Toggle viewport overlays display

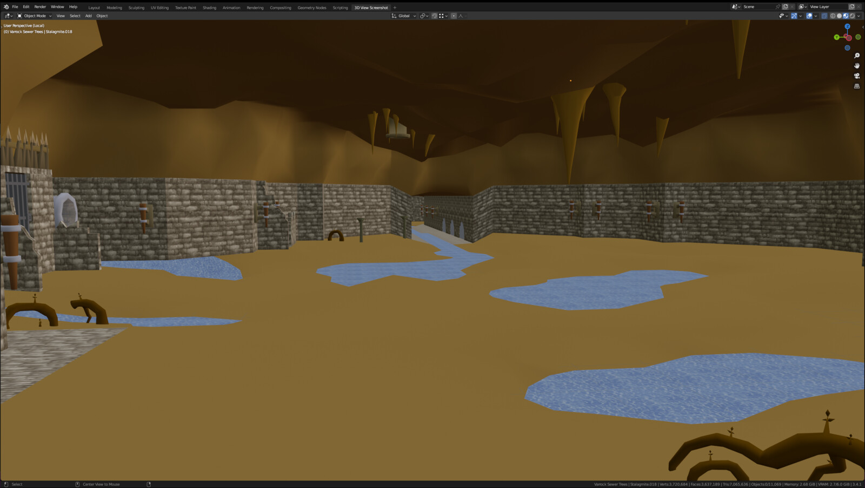(x=809, y=16)
